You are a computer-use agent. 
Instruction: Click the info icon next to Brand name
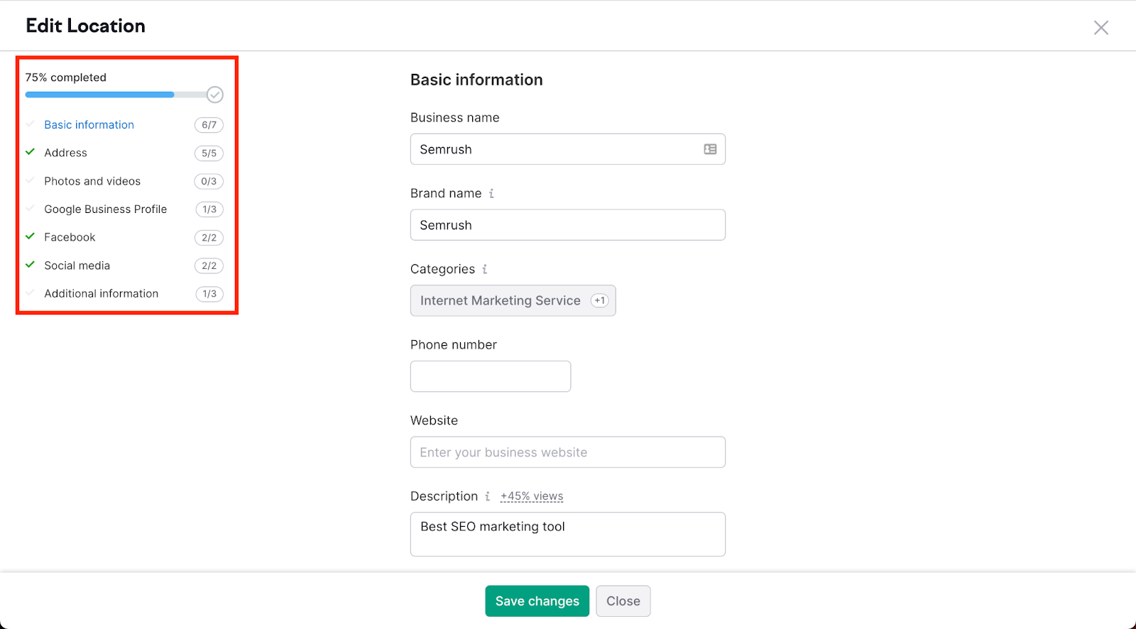491,193
